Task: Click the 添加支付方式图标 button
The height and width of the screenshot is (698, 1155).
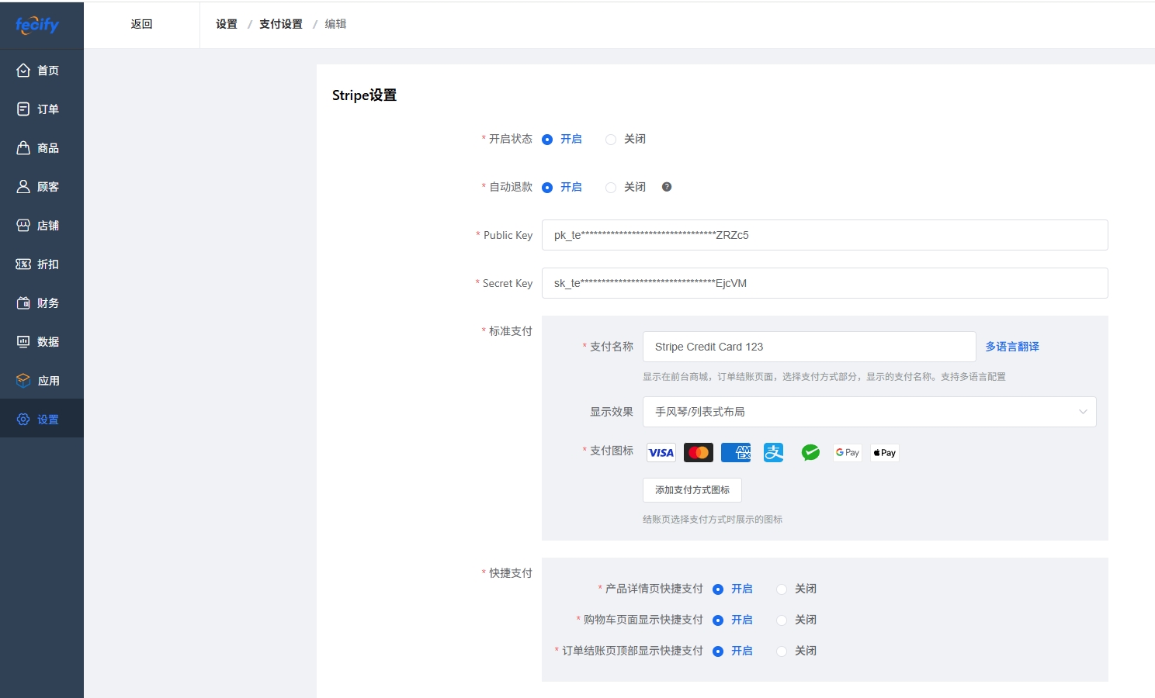Action: [692, 490]
